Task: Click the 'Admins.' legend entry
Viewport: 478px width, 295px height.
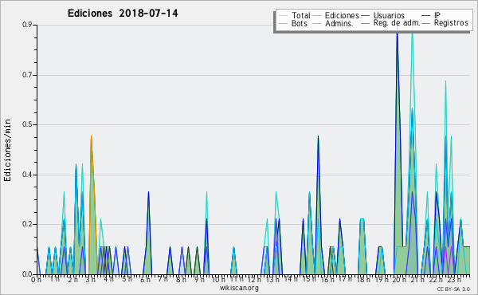Action: coord(333,23)
